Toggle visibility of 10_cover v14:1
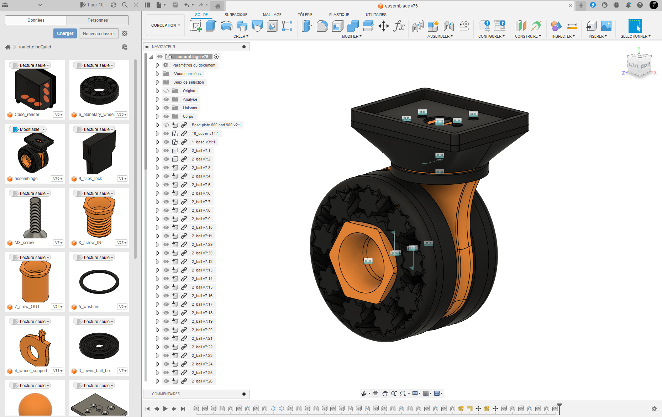This screenshot has height=417, width=662. 166,133
